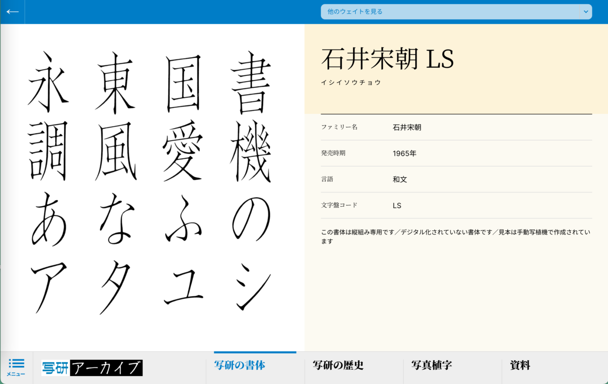This screenshot has width=608, height=384.
Task: Click the list icon above メニュー label
Action: 17,364
